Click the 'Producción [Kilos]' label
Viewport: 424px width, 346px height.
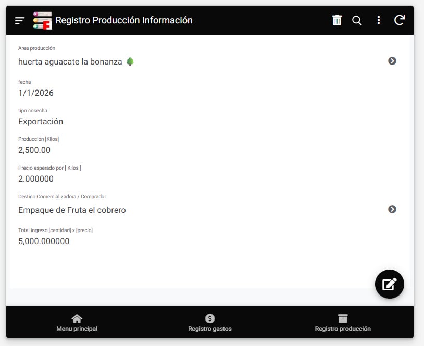click(39, 139)
